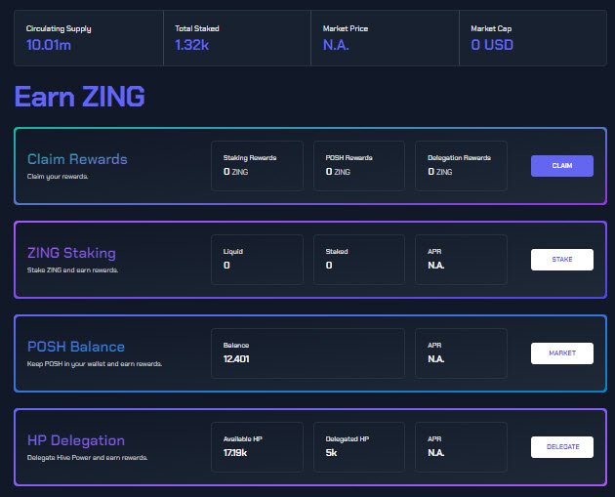Click the Total Staked label
This screenshot has height=497, width=615.
coord(197,28)
